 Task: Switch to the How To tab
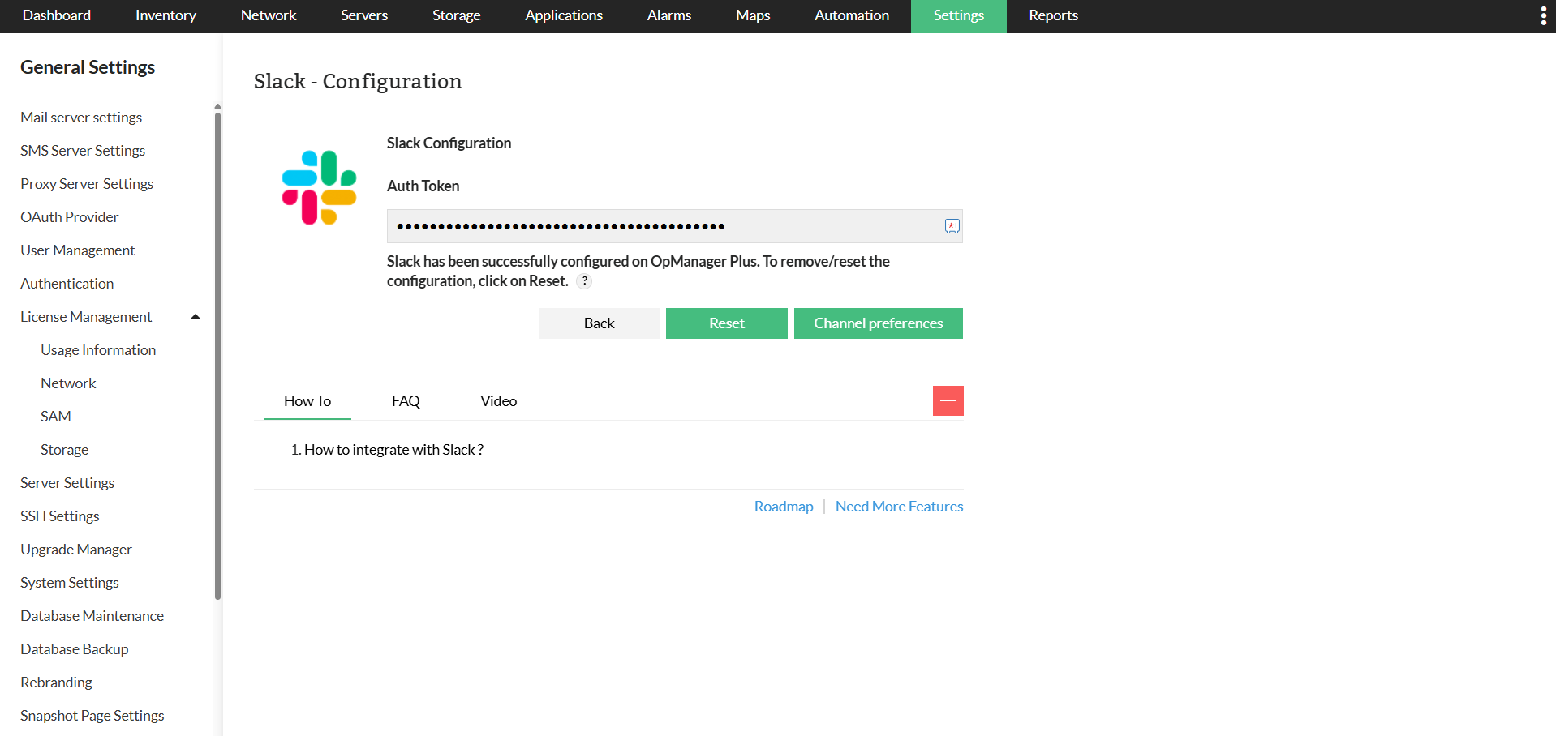(307, 401)
